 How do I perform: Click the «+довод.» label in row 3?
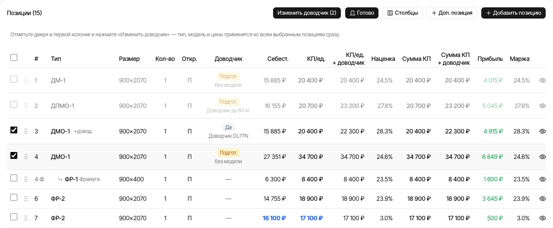tap(83, 131)
